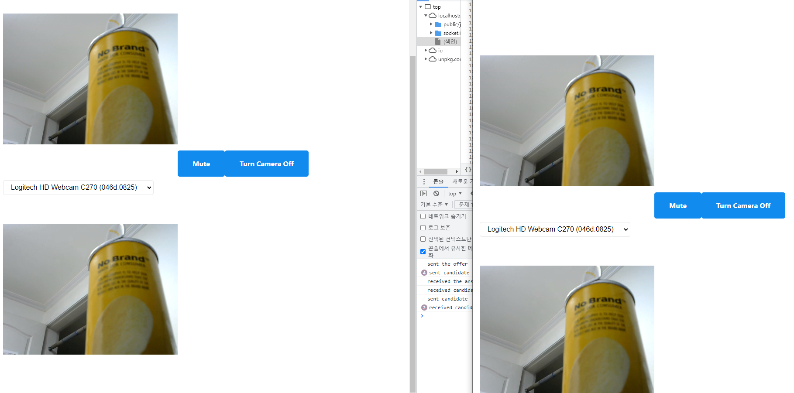Click right arrow of file tree scrollbar
Screen dimensions: 794x393
click(457, 172)
